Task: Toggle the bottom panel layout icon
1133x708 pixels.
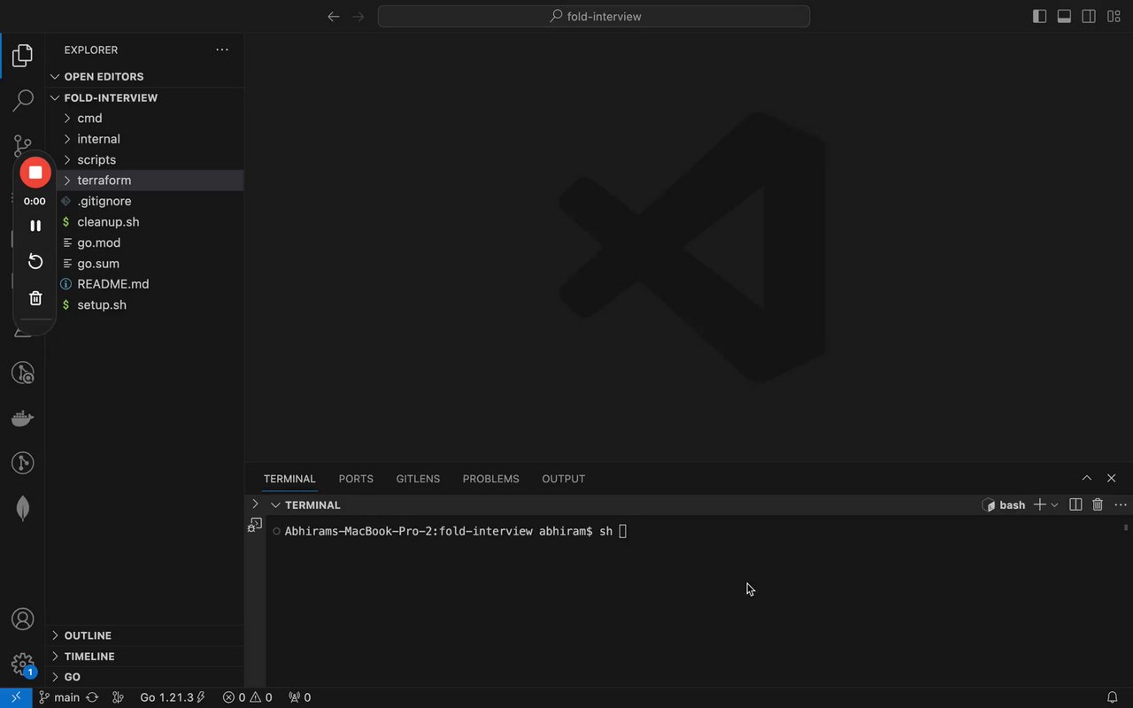Action: [1064, 16]
